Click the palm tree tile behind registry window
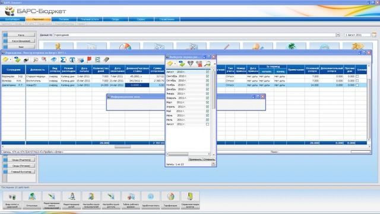 point(291,46)
